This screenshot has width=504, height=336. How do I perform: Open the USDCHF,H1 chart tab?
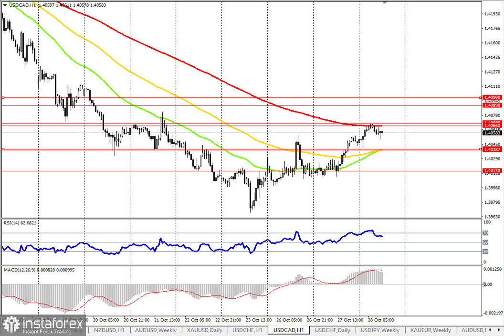[x=247, y=330]
